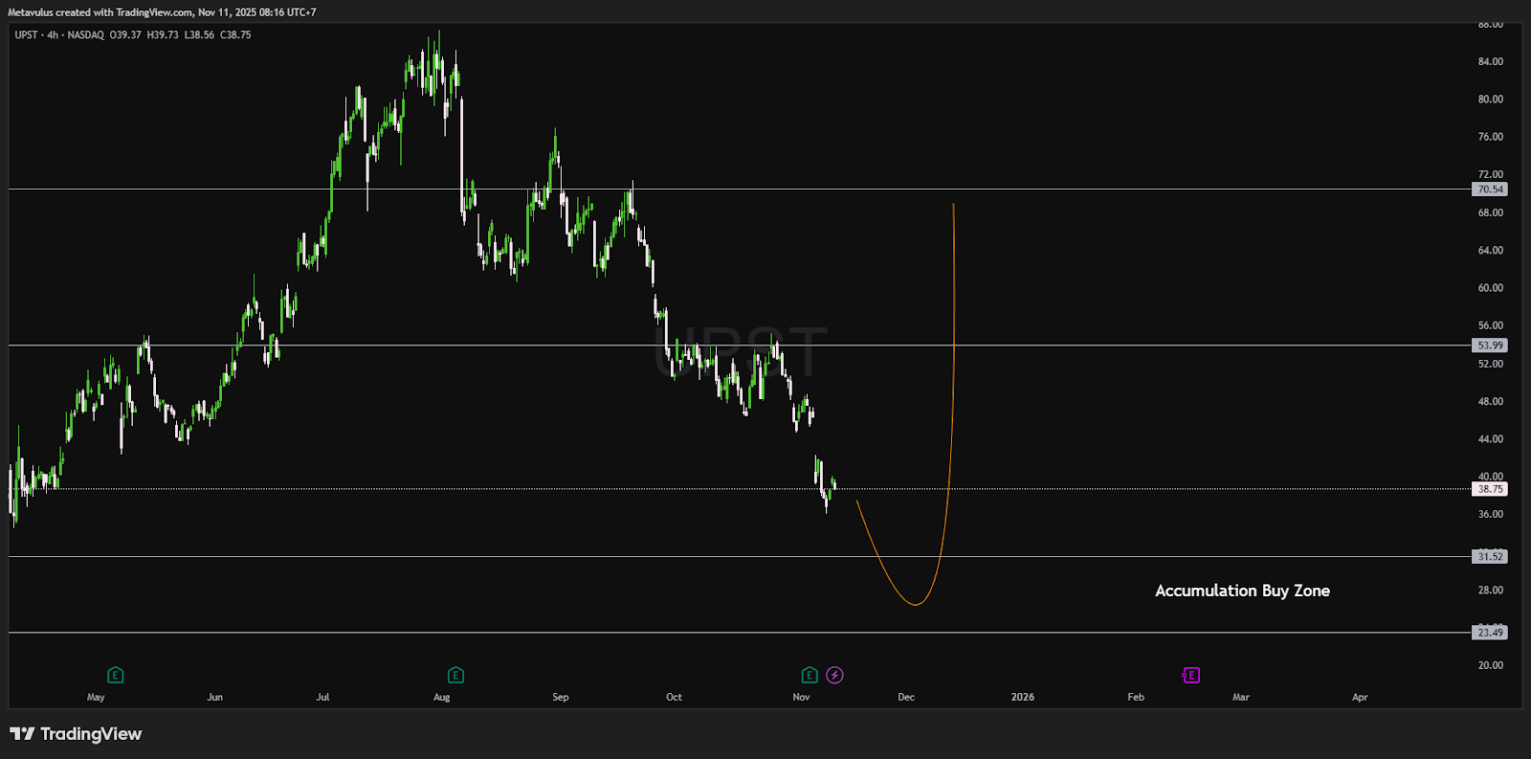Screen dimensions: 1531x759
Task: Open the upcoming February earnings icon
Action: click(1190, 675)
